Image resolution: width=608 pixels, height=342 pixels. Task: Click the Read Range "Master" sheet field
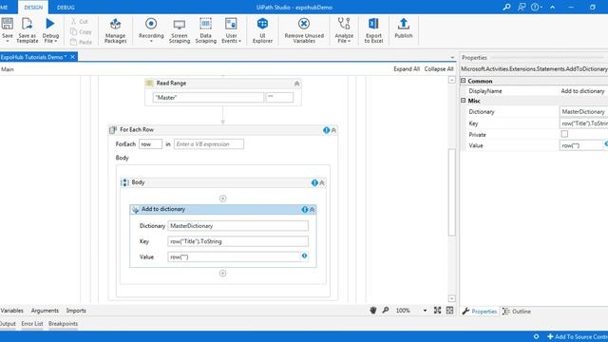click(x=208, y=98)
